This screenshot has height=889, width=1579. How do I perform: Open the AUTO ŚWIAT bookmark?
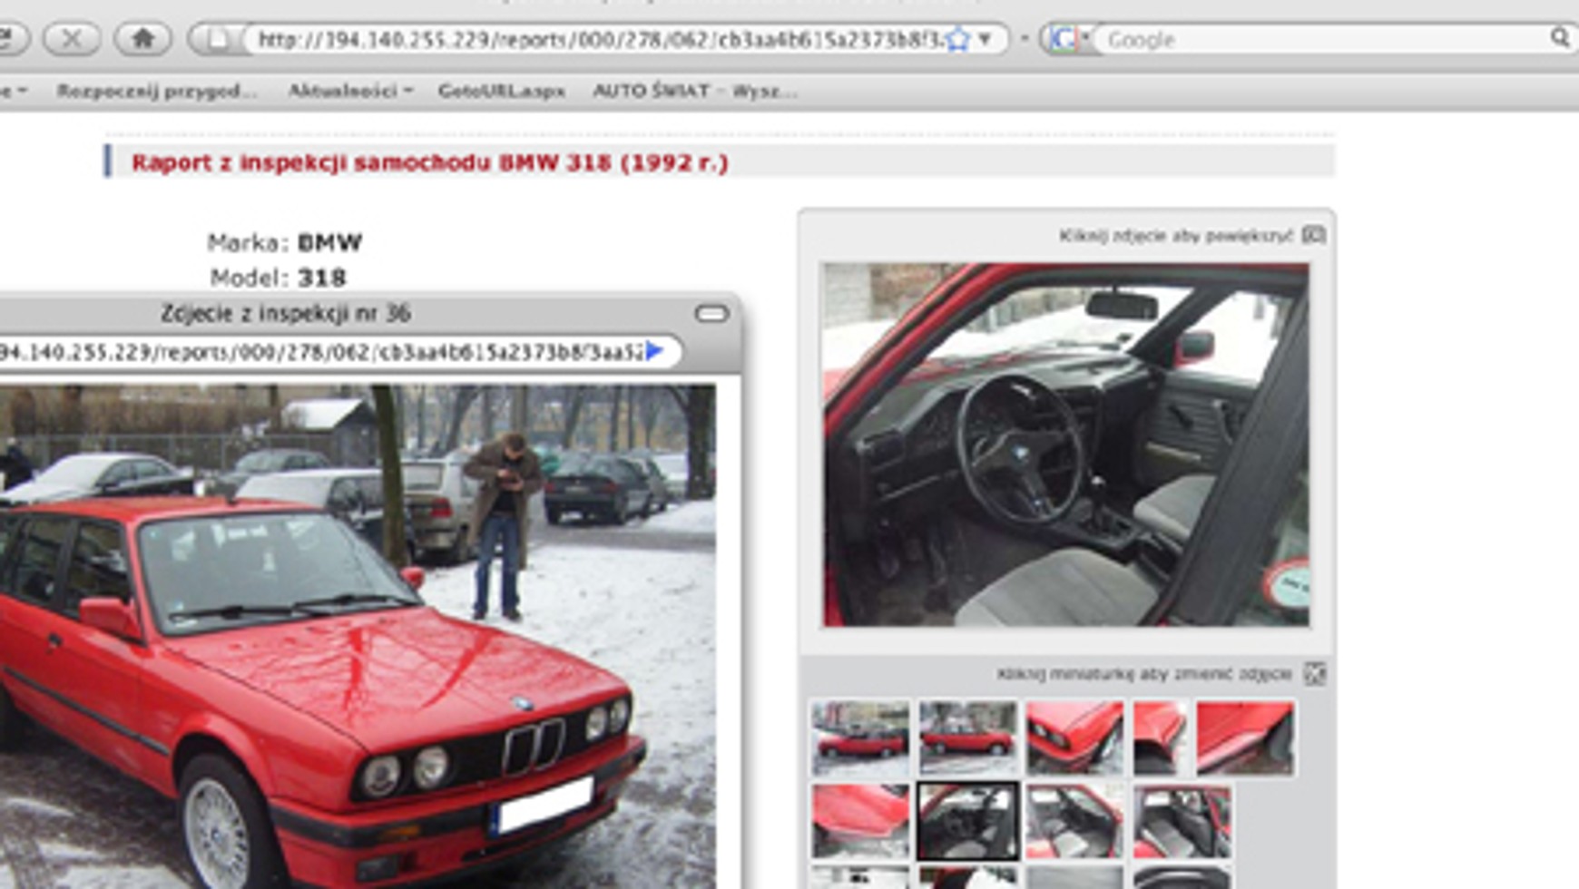pos(694,91)
